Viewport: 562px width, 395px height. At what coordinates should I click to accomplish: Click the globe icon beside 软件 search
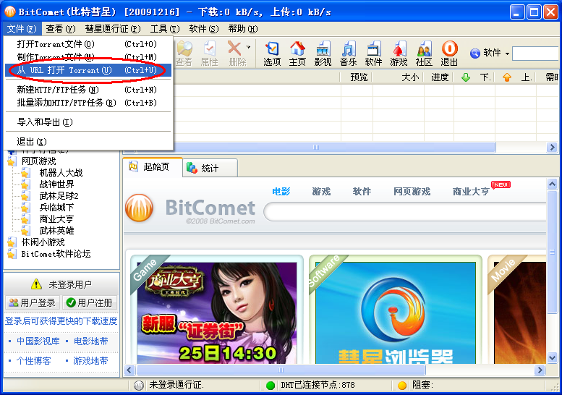point(475,54)
